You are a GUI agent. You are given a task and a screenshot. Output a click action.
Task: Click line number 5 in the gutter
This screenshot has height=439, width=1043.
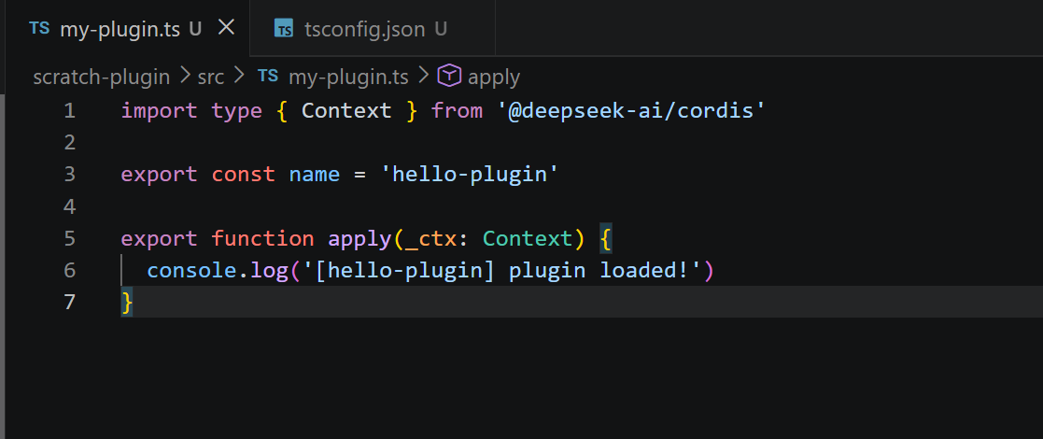pos(70,238)
